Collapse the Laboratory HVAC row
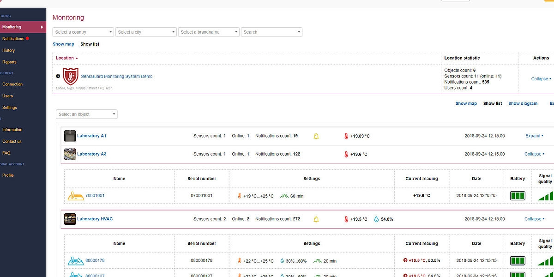This screenshot has width=554, height=277. click(534, 219)
